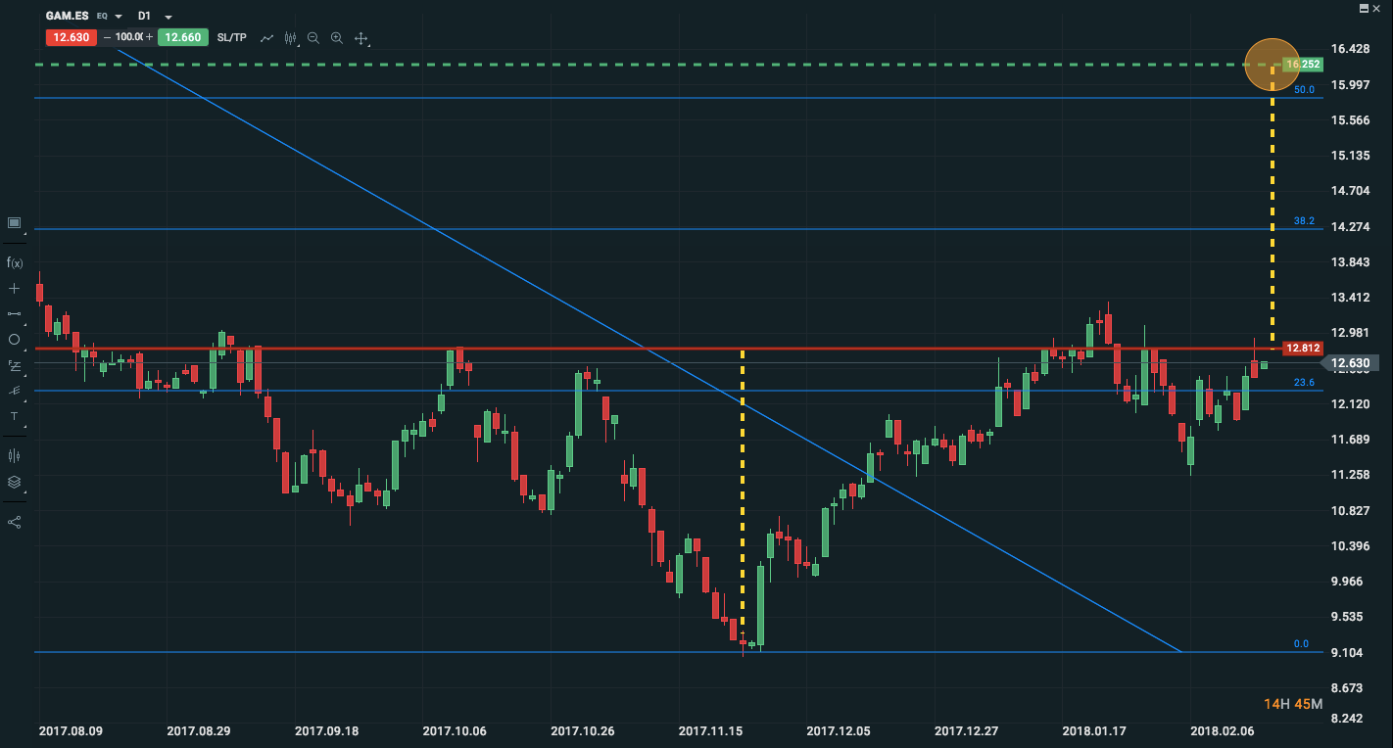1393x748 pixels.
Task: Open the candlestick chart type selector in the top toolbar
Action: tap(290, 38)
